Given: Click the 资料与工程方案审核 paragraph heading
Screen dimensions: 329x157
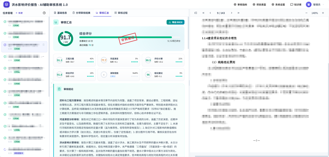Looking at the screenshot, I should point(70,100).
